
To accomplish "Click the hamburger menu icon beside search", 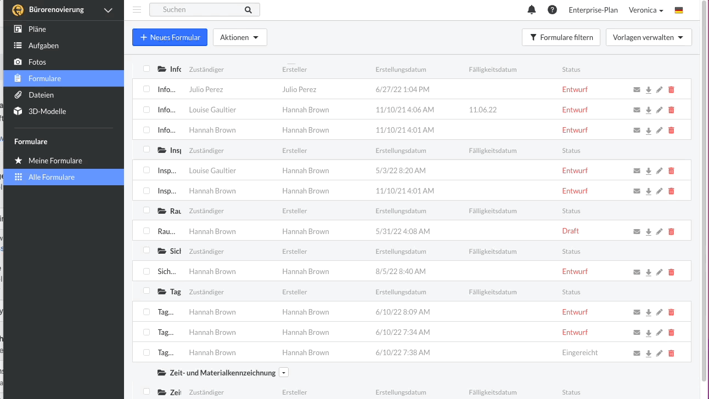I will tap(137, 10).
